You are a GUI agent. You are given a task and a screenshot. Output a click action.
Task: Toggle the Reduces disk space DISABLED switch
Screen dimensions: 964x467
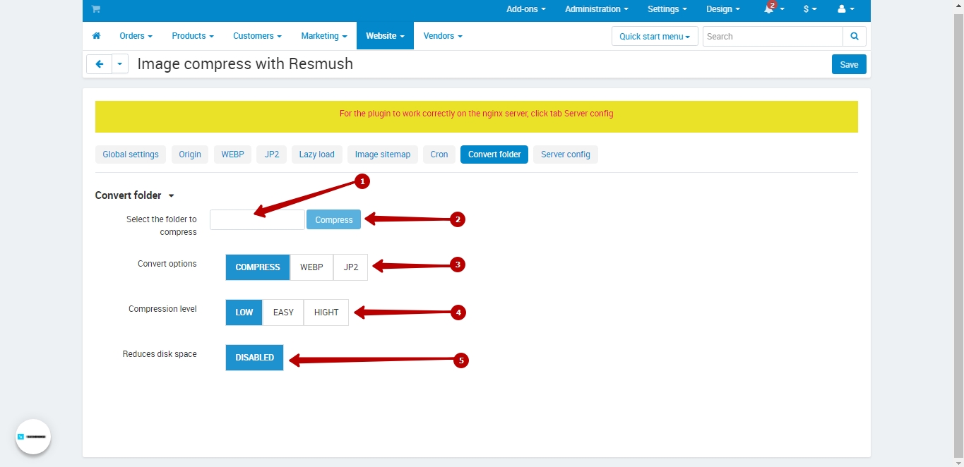tap(255, 358)
